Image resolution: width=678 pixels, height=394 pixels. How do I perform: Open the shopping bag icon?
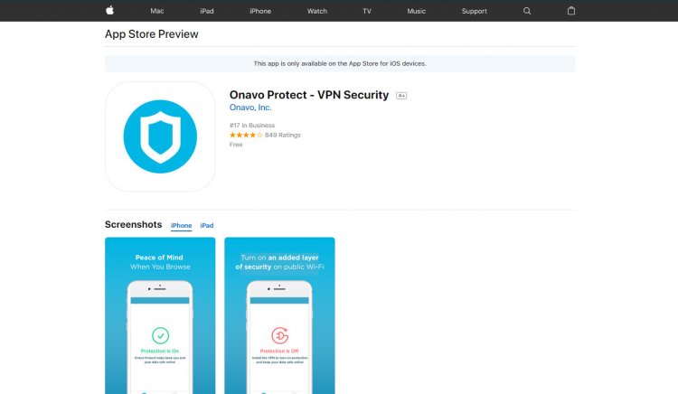coord(571,11)
